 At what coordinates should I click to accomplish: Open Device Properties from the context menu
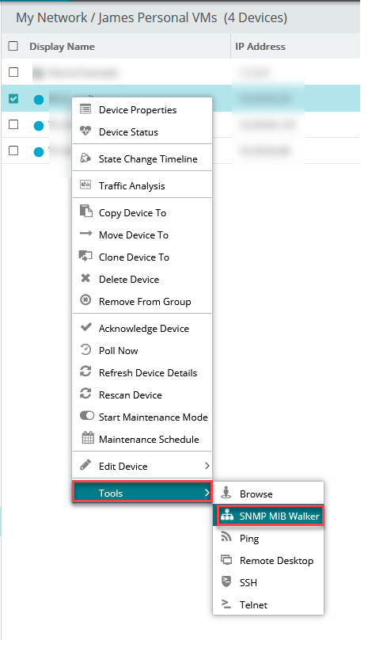142,110
